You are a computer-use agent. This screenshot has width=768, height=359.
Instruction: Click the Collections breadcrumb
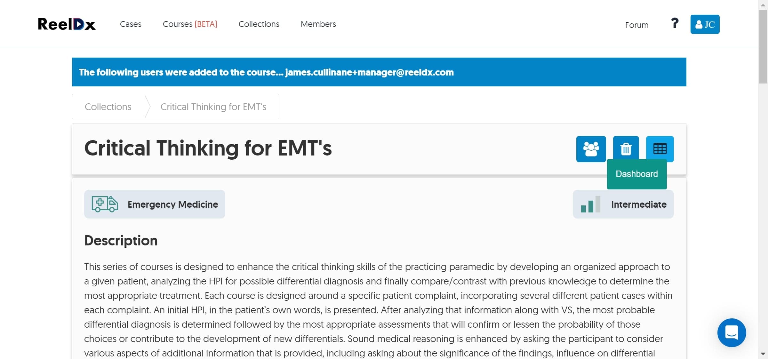tap(108, 107)
